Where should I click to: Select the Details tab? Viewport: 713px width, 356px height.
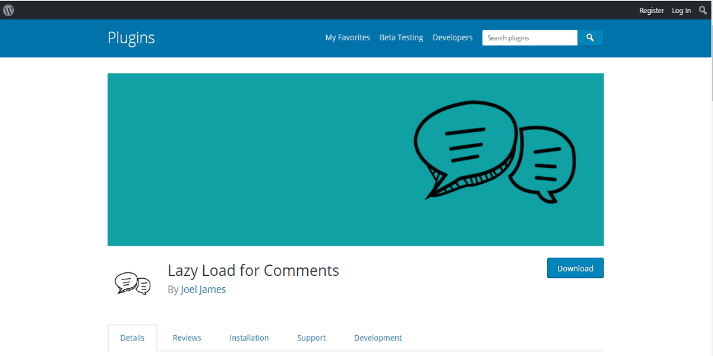tap(132, 338)
